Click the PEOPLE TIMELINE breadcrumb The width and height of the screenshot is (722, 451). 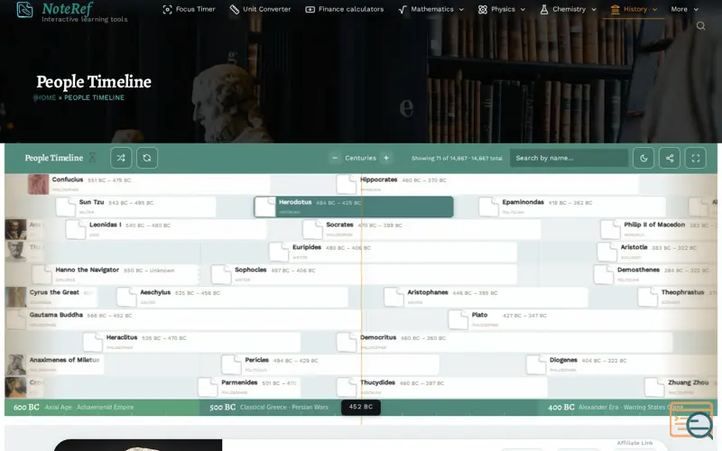[95, 97]
